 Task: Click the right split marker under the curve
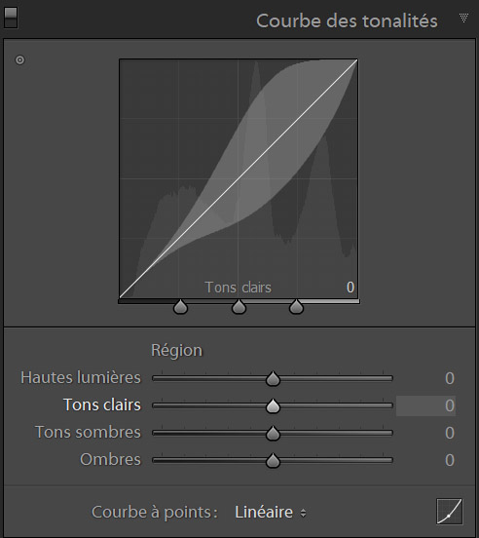tap(296, 306)
